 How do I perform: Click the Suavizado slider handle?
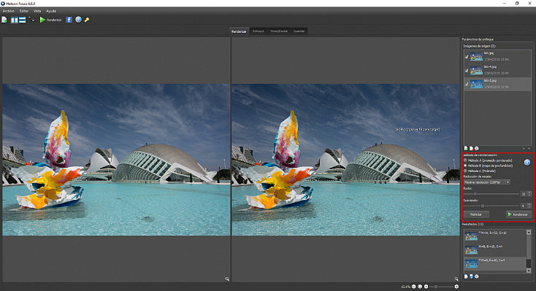(x=483, y=206)
